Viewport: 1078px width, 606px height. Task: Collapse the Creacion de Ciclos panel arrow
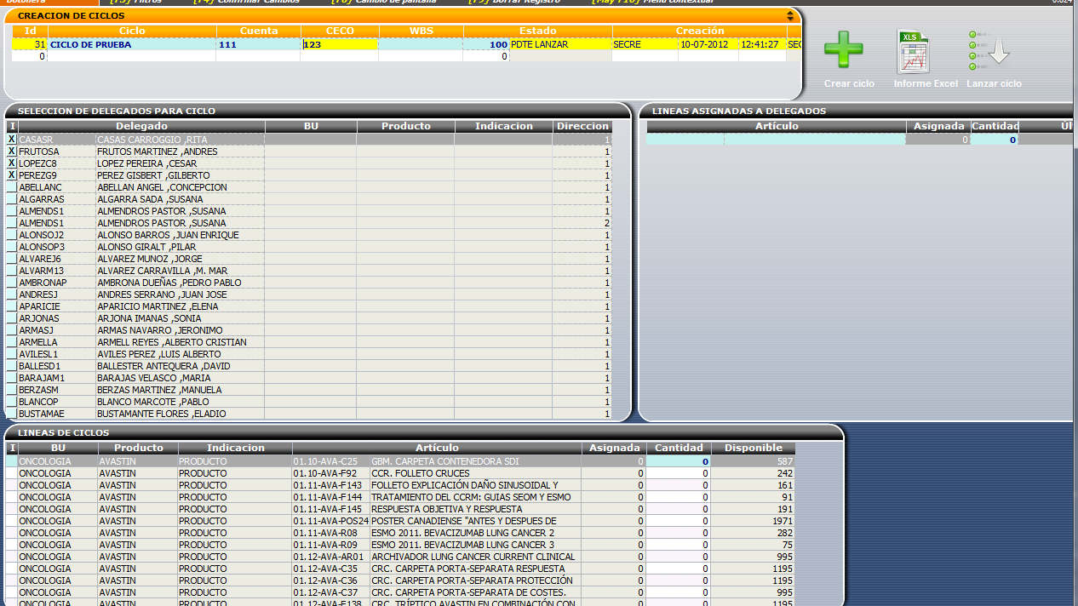790,16
